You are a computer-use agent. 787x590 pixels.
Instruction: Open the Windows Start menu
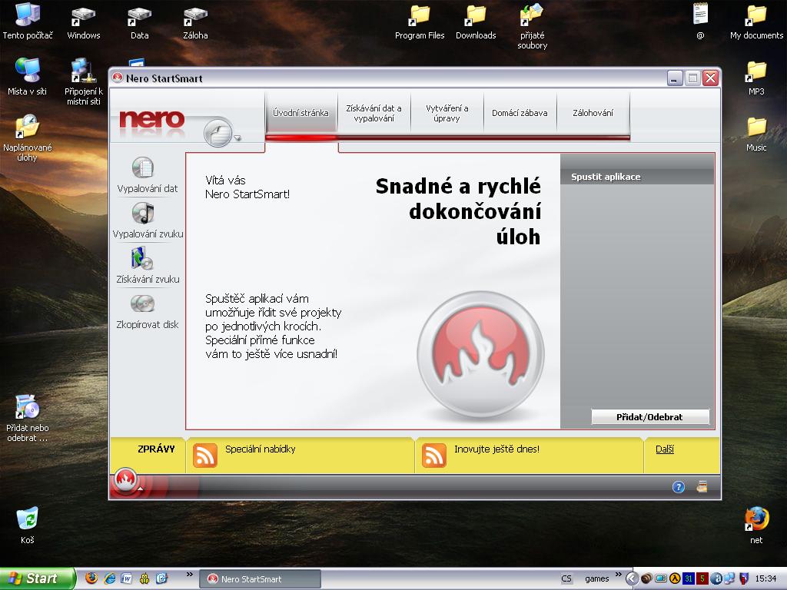(x=37, y=578)
